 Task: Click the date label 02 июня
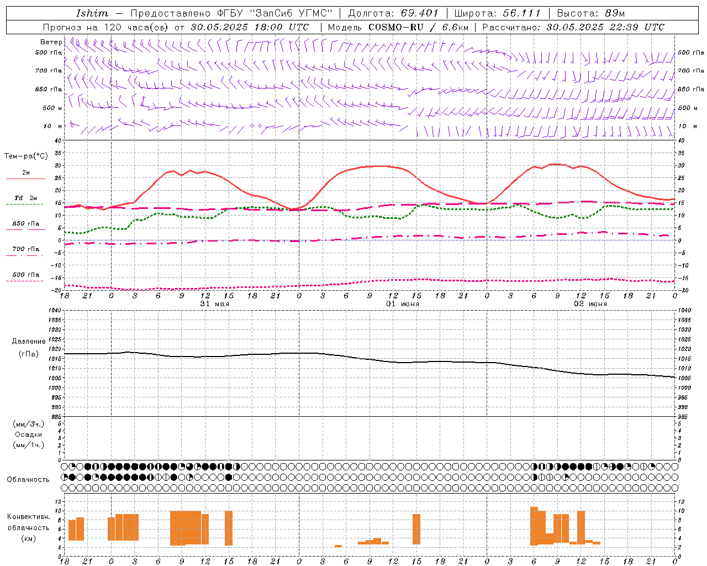coord(590,304)
